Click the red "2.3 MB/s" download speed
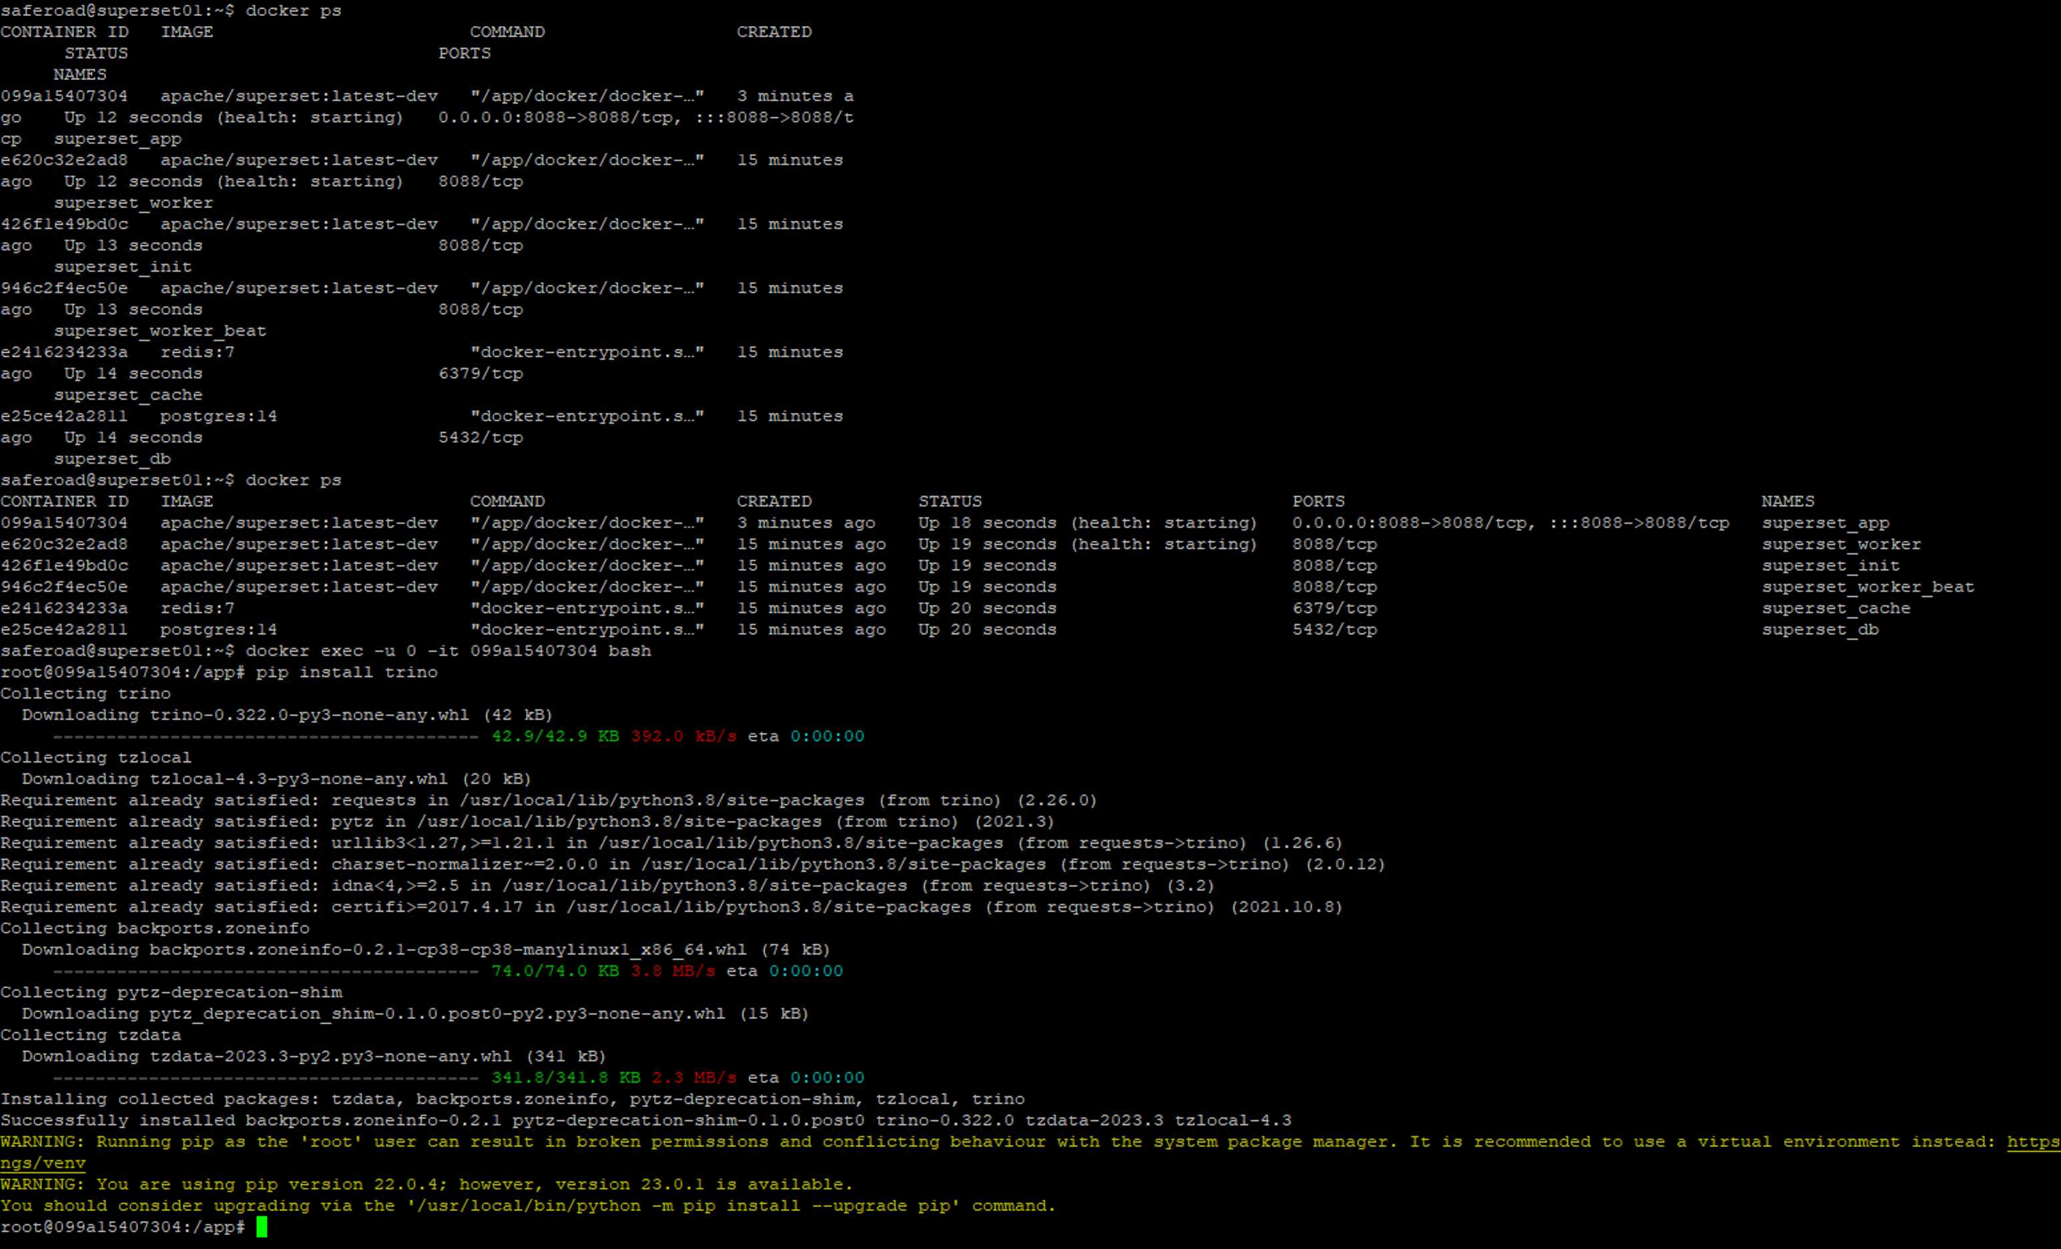Screen dimensions: 2061x1249 pos(694,1078)
